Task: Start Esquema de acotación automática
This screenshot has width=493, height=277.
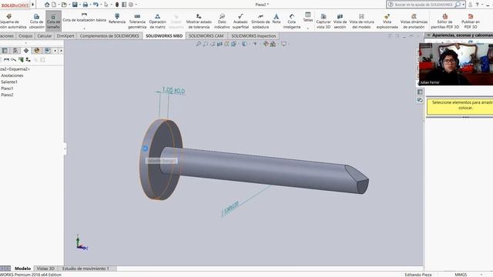Action: [12, 21]
